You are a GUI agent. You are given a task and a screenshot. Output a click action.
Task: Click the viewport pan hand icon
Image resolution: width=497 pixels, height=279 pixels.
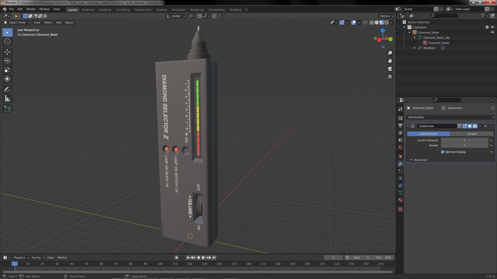click(390, 61)
